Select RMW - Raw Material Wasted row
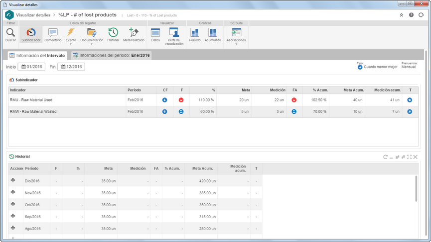Viewport: 431px width, 242px height. pyautogui.click(x=213, y=111)
